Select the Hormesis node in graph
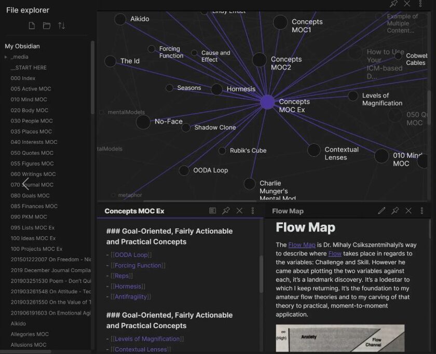 [x=217, y=89]
